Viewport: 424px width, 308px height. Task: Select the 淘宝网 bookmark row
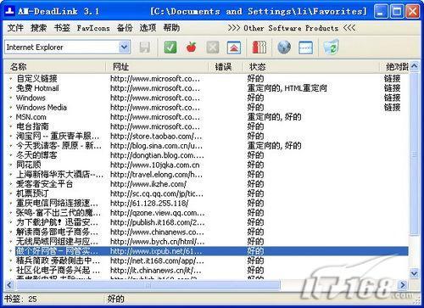[x=206, y=136]
